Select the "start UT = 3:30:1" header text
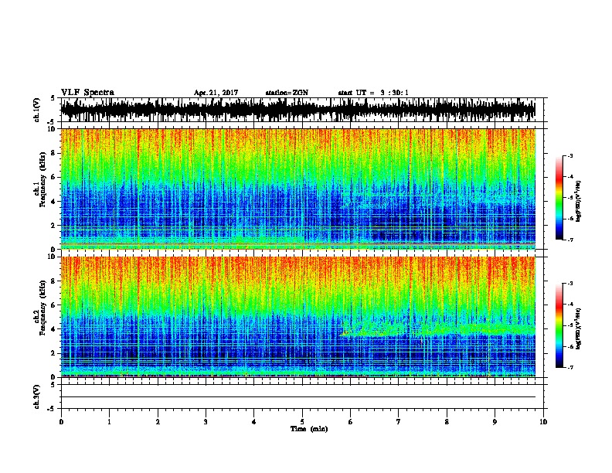This screenshot has height=473, width=612. [373, 93]
